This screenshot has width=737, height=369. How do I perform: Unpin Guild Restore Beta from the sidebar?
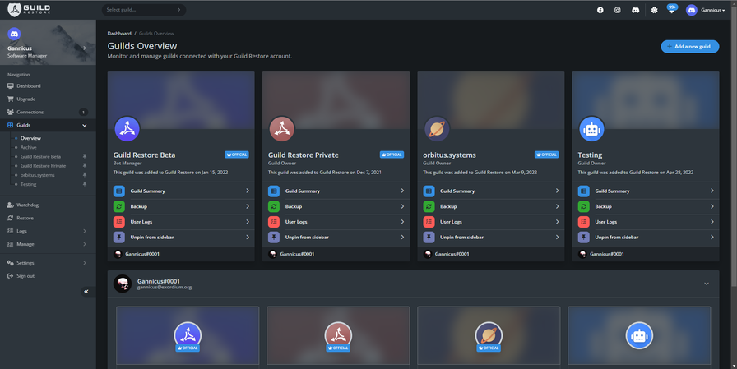pos(181,237)
